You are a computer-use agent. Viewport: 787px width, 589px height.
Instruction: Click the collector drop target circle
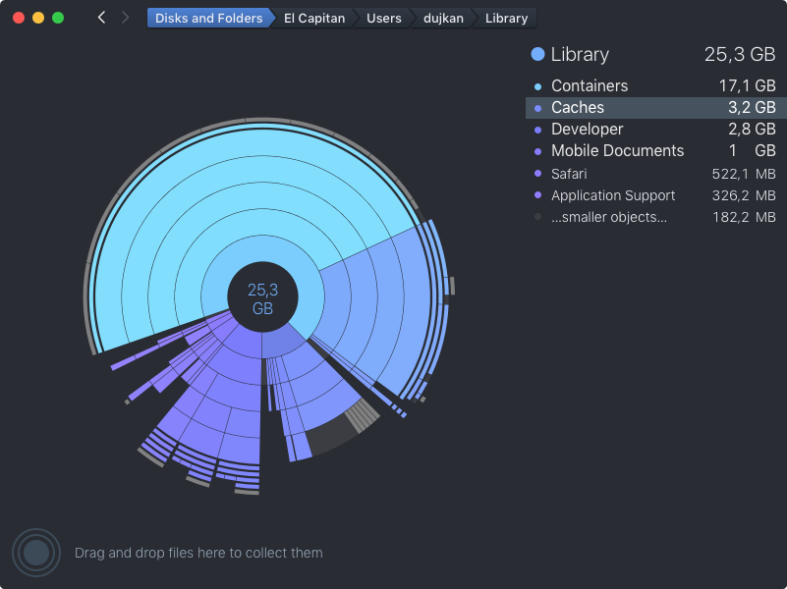(x=36, y=553)
